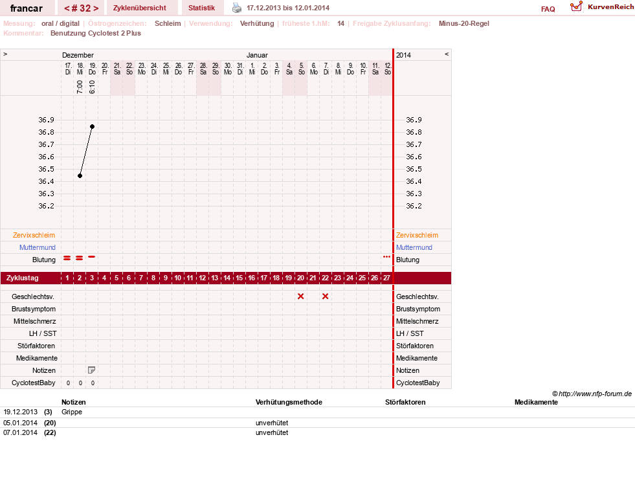This screenshot has width=635, height=492.
Task: Click the 'oral / digital' measurement value
Action: coord(60,23)
